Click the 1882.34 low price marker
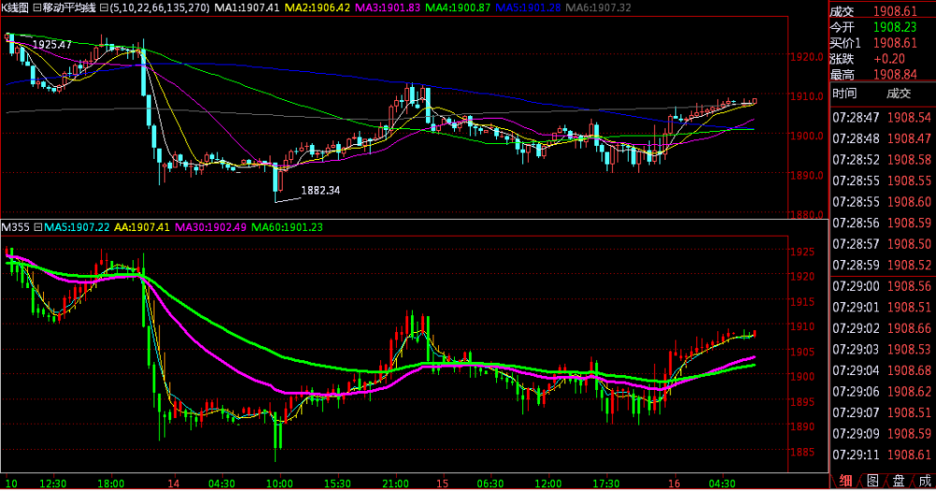936x491 pixels. point(320,191)
